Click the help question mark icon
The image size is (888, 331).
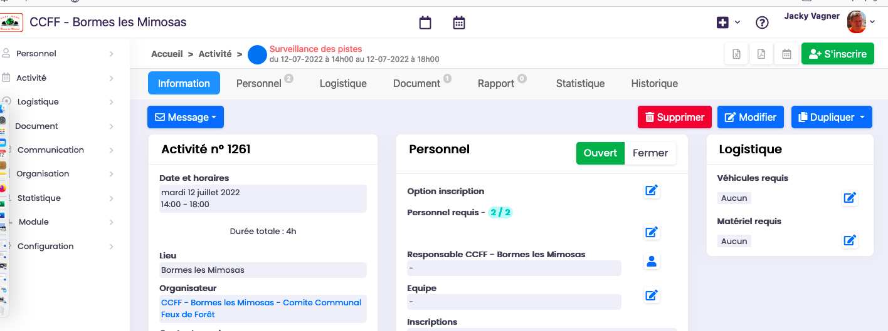762,23
